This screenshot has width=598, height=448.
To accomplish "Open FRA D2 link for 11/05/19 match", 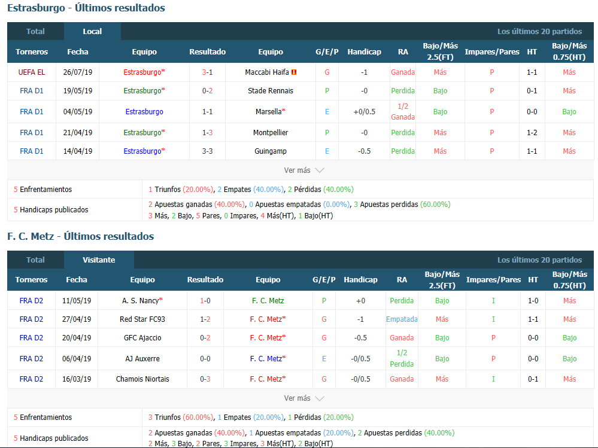I will click(x=31, y=301).
